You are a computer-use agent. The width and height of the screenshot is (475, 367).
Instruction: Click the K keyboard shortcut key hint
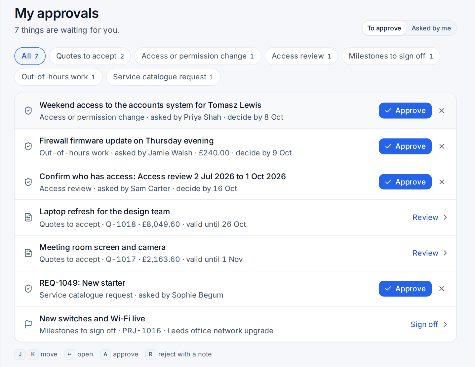coord(33,354)
